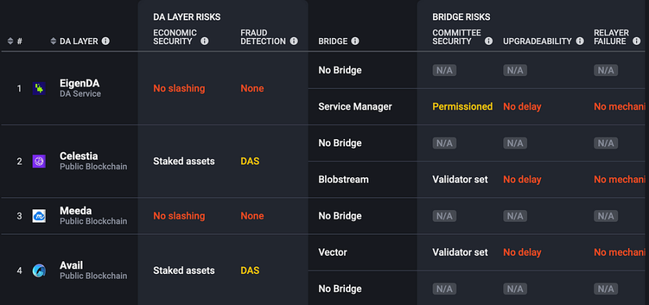Click the Vector bridge entry
649x305 pixels.
tap(333, 252)
